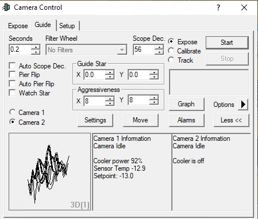Viewport: 258px width, 219px height.
Task: Click the disabled Stop button
Action: pyautogui.click(x=227, y=59)
